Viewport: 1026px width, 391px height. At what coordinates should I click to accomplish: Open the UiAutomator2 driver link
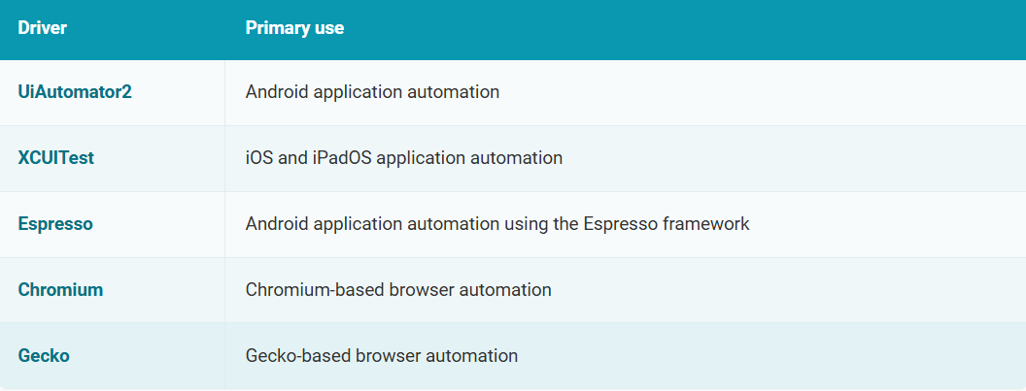pyautogui.click(x=75, y=92)
